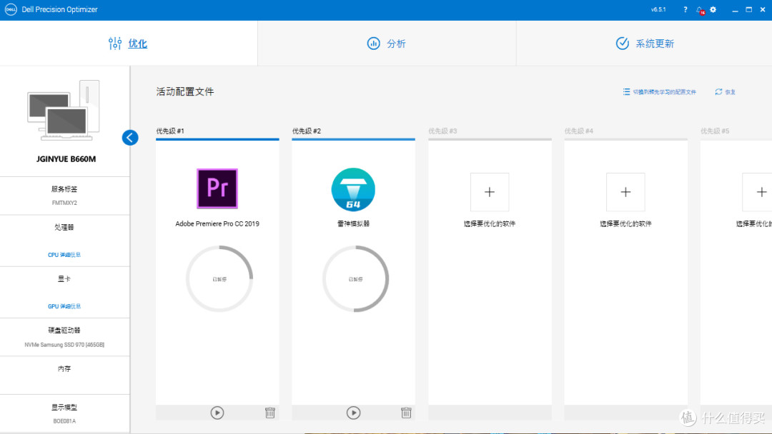Open the 分析 tab
The width and height of the screenshot is (772, 434).
tap(387, 44)
